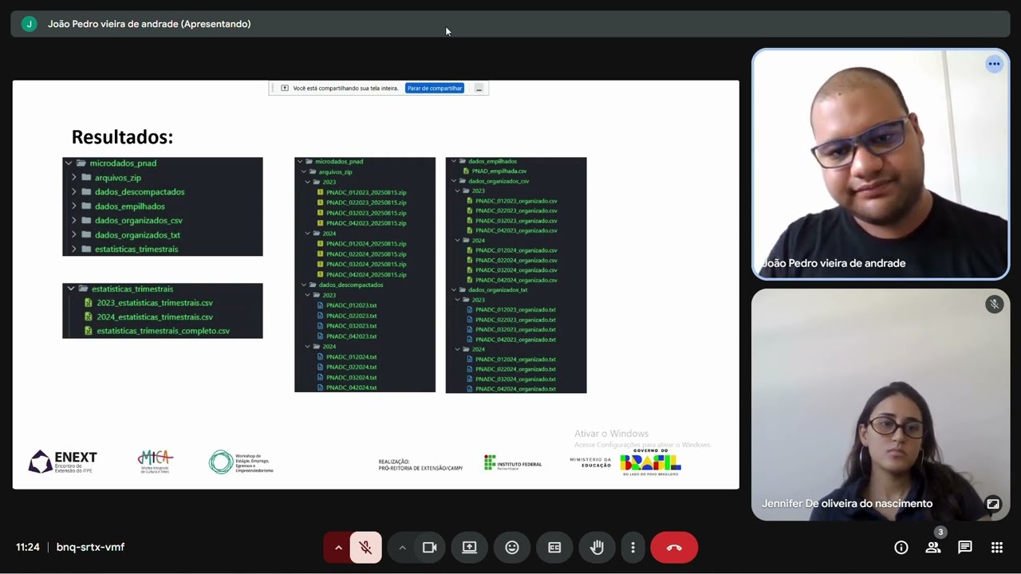The image size is (1021, 574).
Task: Unmute the microphone in the call bar
Action: (365, 547)
